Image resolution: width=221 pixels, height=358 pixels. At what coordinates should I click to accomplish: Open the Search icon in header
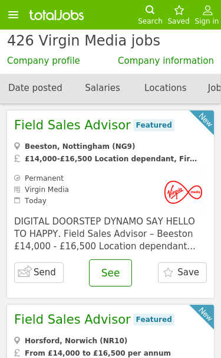click(150, 10)
